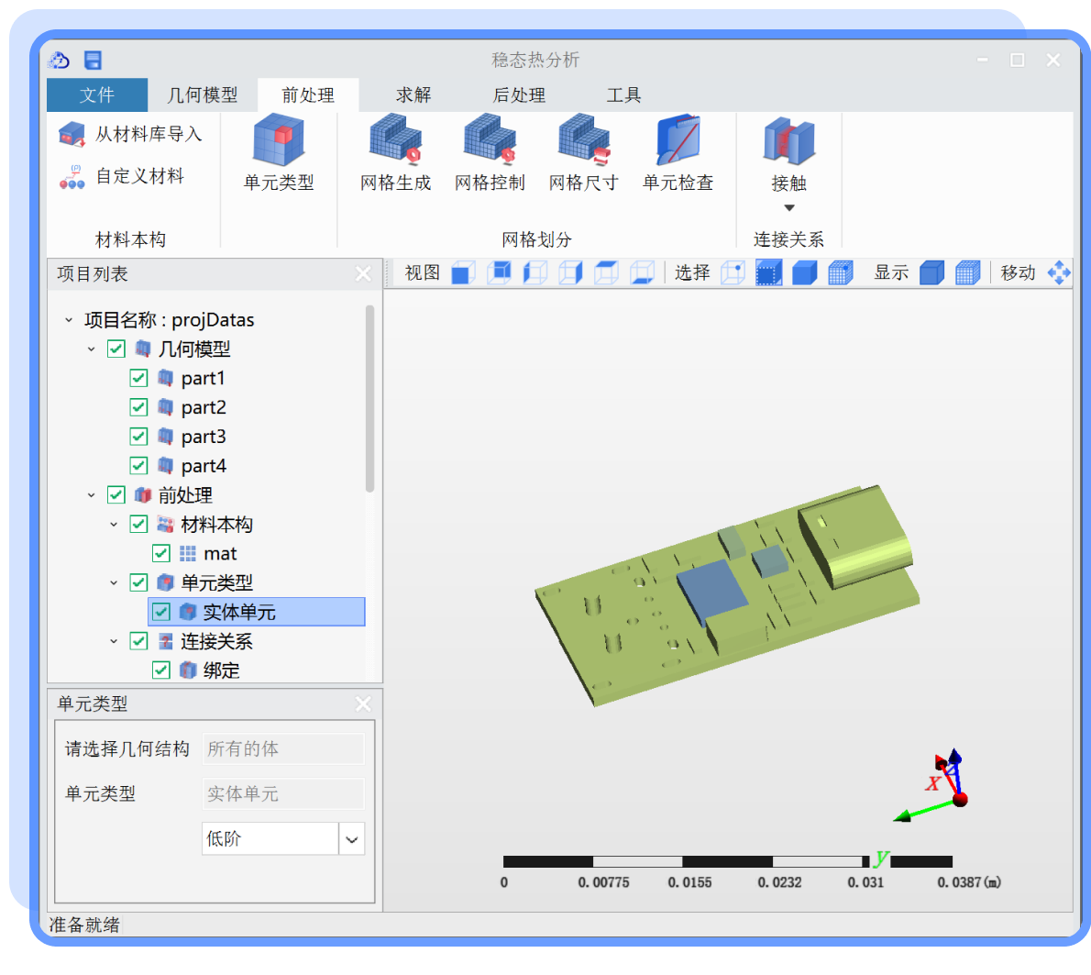Screen dimensions: 1091x975
Task: Click the save icon in the title bar
Action: pos(93,61)
